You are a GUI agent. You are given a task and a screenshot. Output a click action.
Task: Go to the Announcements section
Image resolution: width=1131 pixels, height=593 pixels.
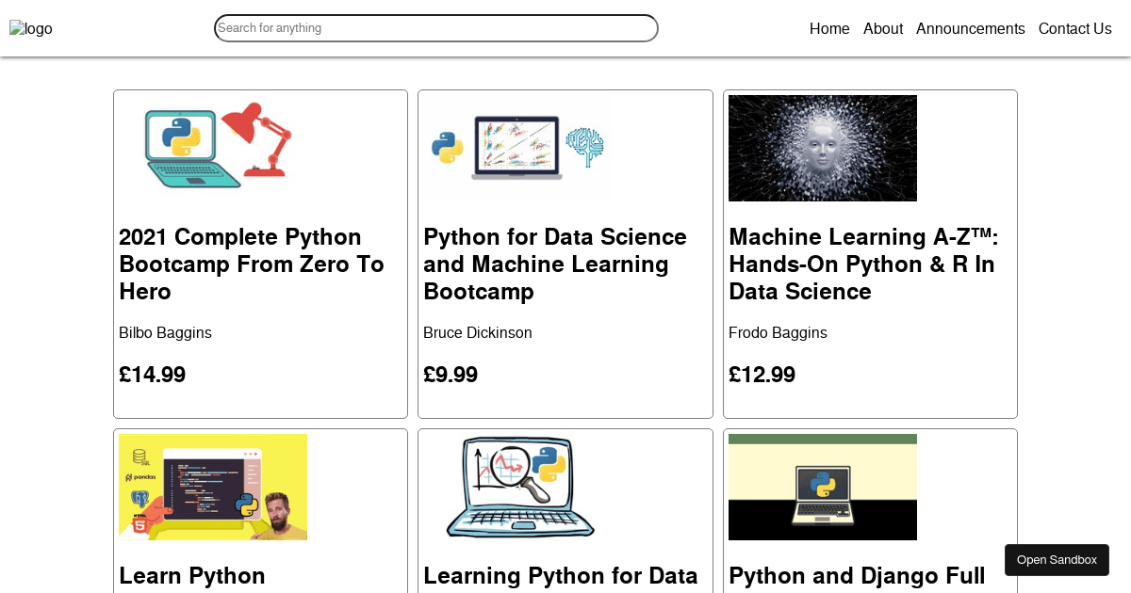pos(970,28)
